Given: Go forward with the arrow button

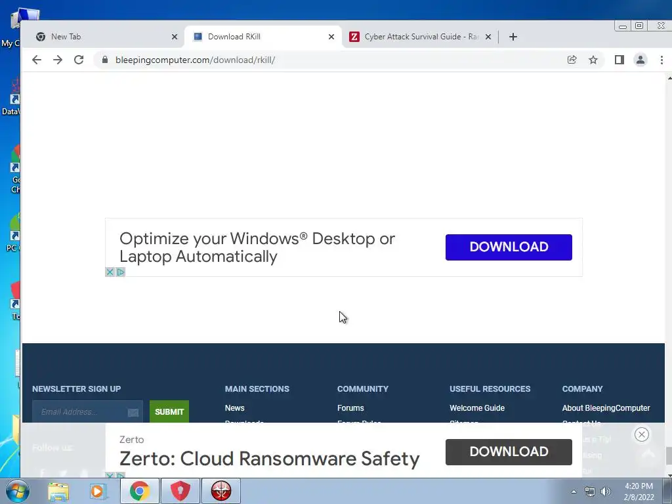Looking at the screenshot, I should 58,60.
